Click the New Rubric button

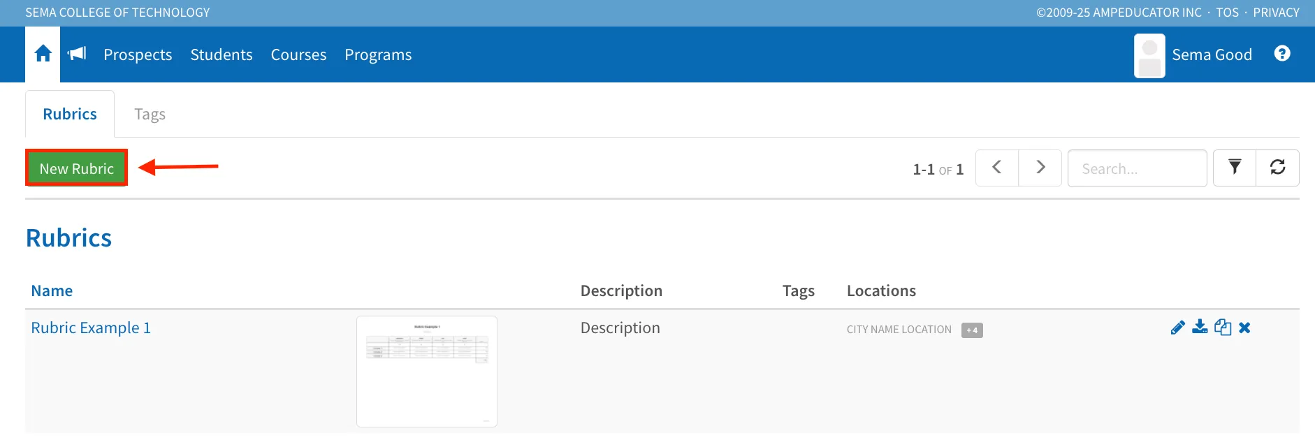pyautogui.click(x=77, y=168)
